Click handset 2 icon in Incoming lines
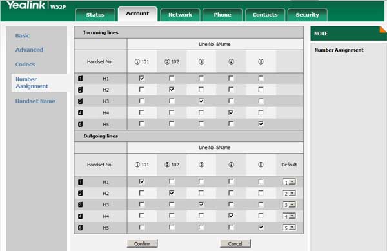Screen dimensions: 387x251 tap(80, 90)
